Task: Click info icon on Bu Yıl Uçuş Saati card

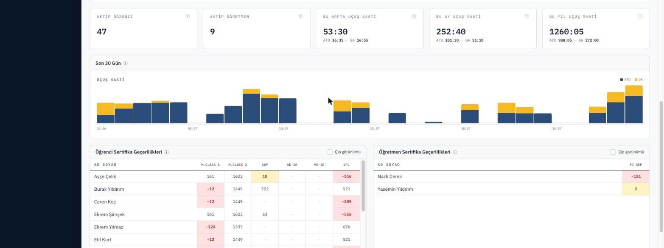Action: pyautogui.click(x=640, y=17)
